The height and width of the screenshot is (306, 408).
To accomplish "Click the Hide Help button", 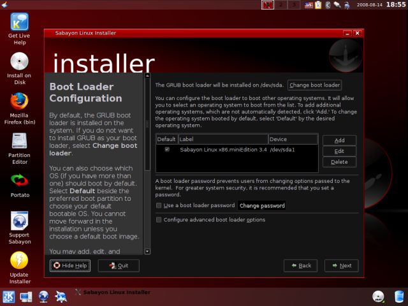I will click(x=70, y=266).
